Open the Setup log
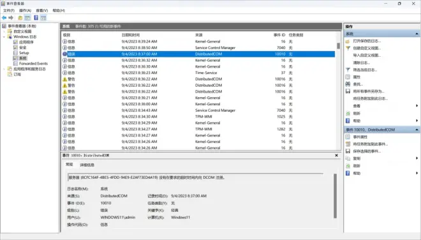 pos(24,53)
